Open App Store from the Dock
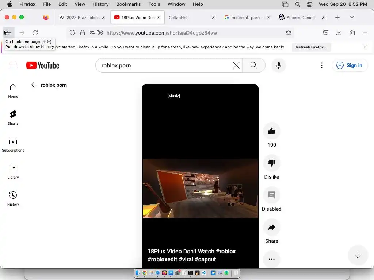374x280 pixels. click(171, 273)
